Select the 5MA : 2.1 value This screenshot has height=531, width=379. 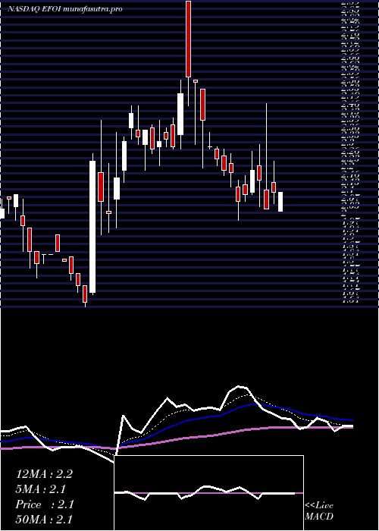point(40,489)
